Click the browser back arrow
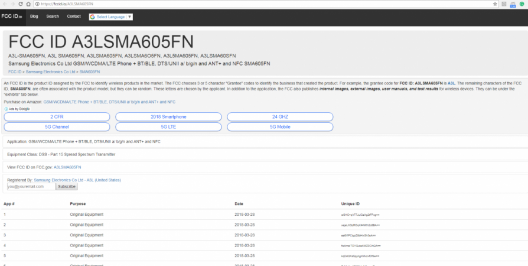 [x=5, y=4]
